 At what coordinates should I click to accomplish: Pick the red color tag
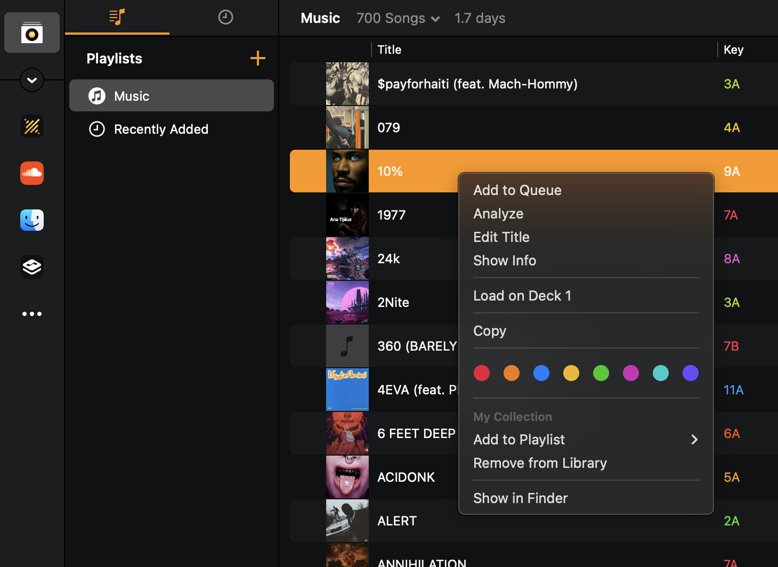click(482, 373)
